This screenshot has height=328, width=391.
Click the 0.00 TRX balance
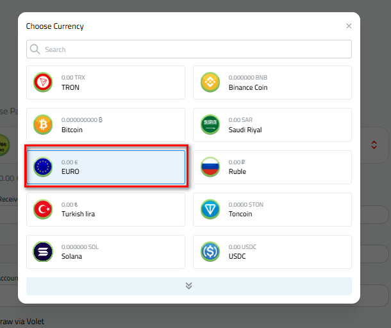pyautogui.click(x=73, y=78)
